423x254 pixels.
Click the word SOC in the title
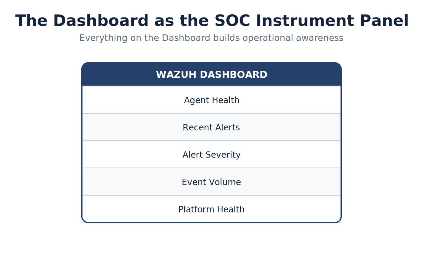point(232,21)
